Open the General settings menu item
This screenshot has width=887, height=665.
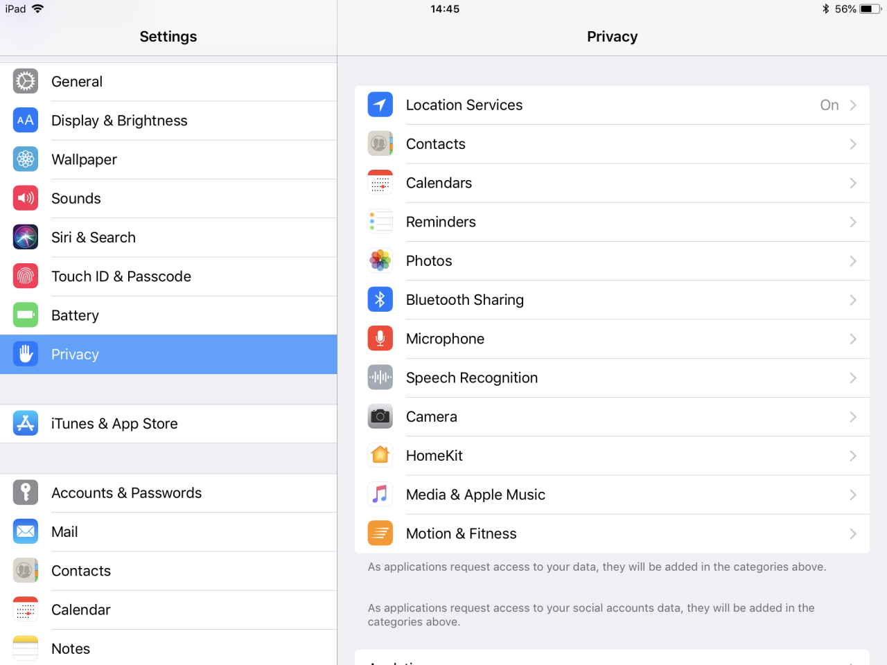click(168, 82)
